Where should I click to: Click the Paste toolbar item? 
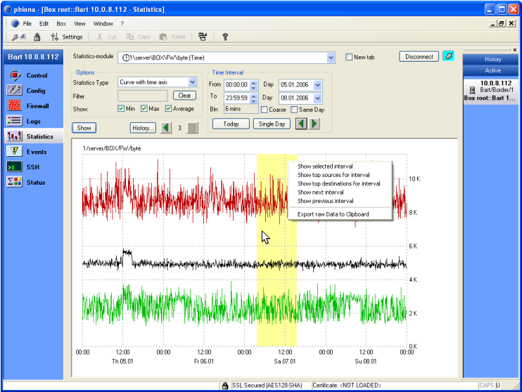tap(172, 37)
